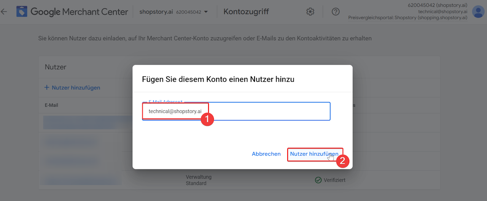Image resolution: width=487 pixels, height=201 pixels.
Task: Click the E-Mail column header
Action: click(x=51, y=105)
